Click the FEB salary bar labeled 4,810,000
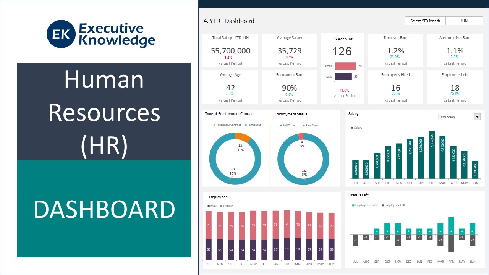 [432, 155]
